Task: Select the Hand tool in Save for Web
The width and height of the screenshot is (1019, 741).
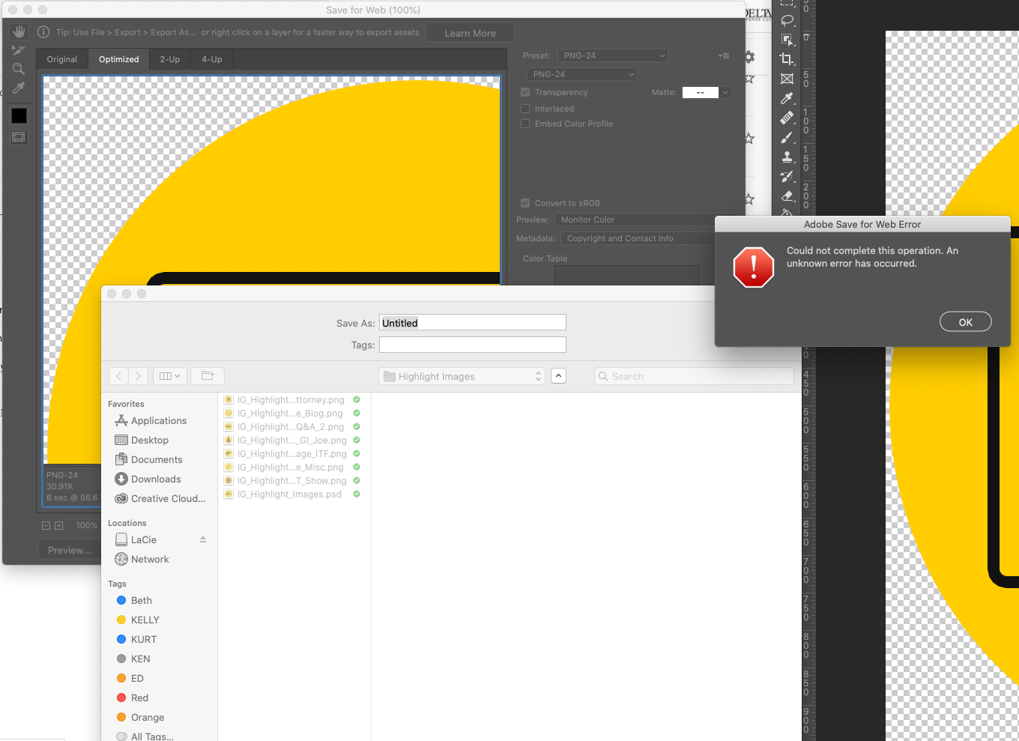Action: (x=19, y=31)
